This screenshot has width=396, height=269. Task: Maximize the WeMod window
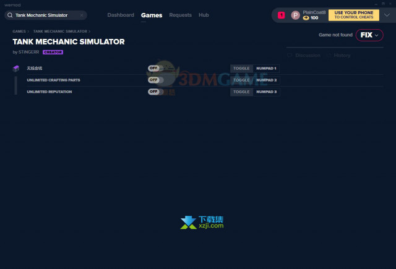pyautogui.click(x=383, y=4)
